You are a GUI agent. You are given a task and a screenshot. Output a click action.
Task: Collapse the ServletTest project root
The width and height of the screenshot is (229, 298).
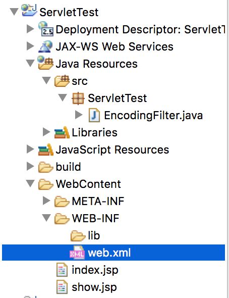(14, 12)
